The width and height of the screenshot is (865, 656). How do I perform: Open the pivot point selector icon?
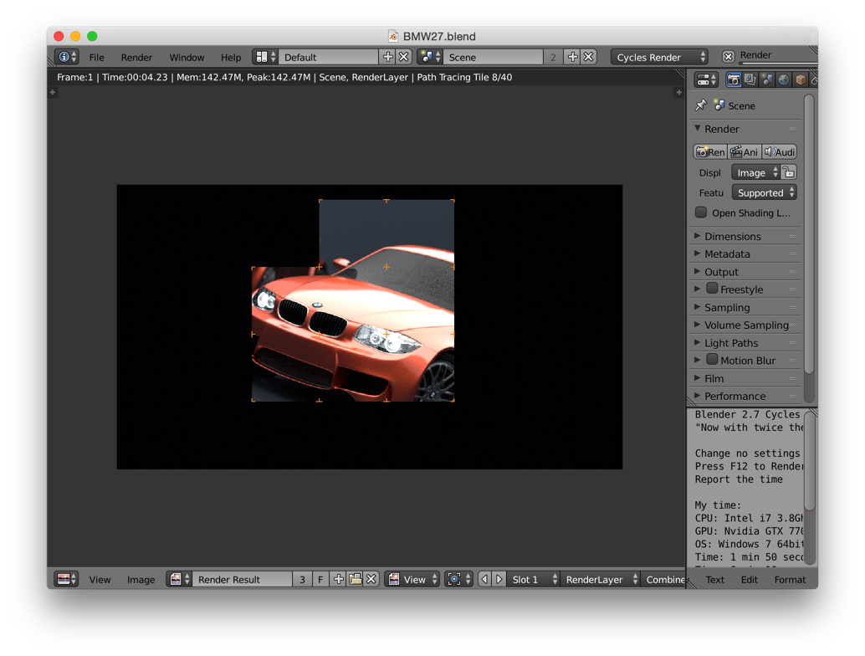[x=459, y=579]
